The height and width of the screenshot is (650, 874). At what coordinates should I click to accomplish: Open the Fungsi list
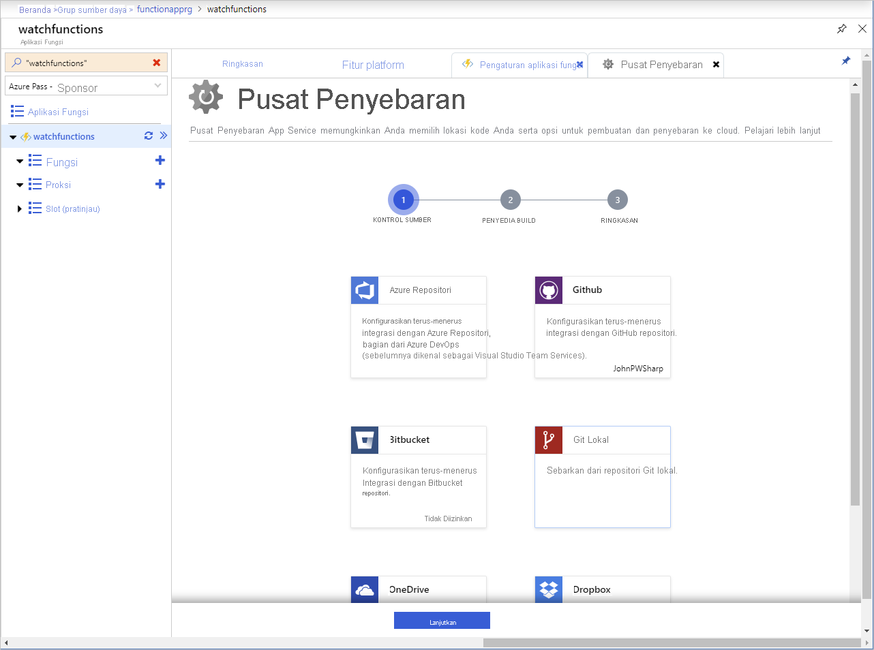click(62, 162)
